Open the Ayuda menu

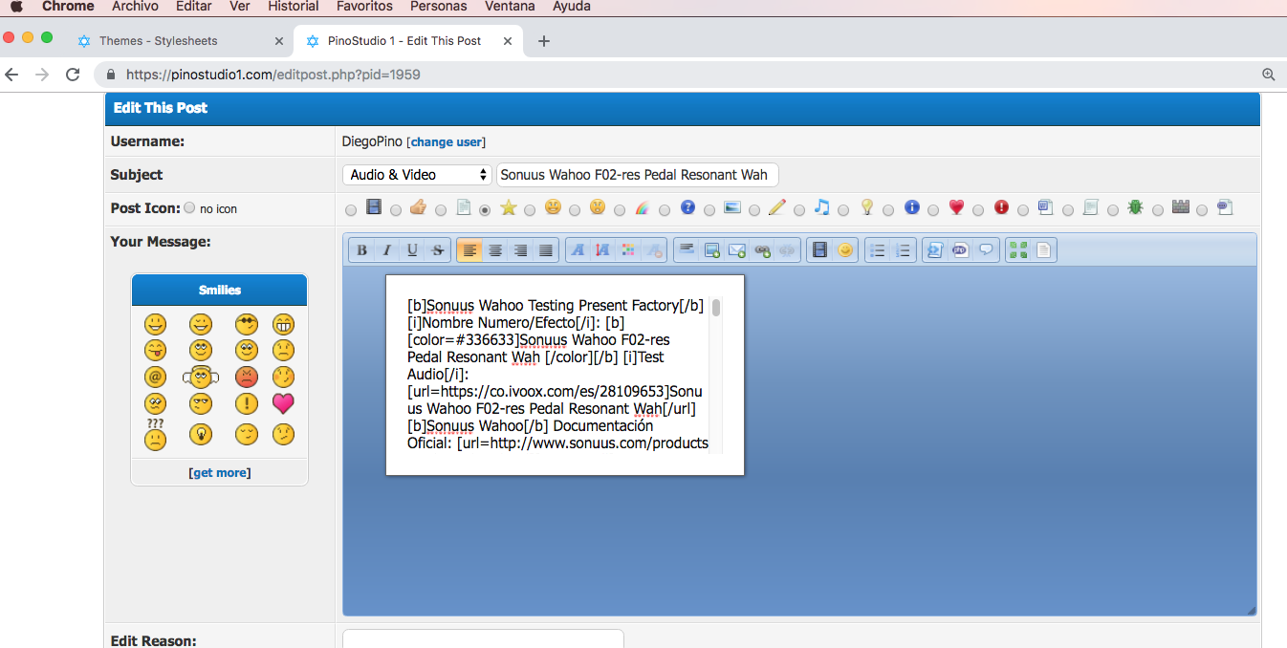point(572,7)
